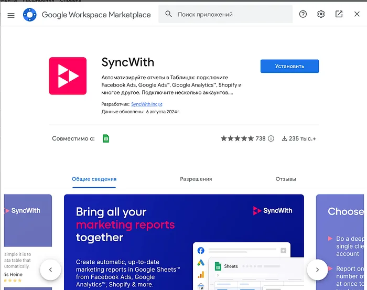Viewport: 367px width, 290px height.
Task: Click the download count icon
Action: click(x=284, y=138)
